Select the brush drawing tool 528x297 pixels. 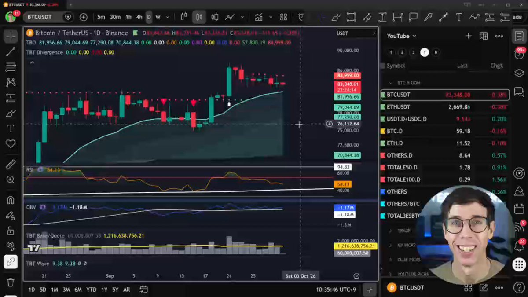[x=11, y=113]
